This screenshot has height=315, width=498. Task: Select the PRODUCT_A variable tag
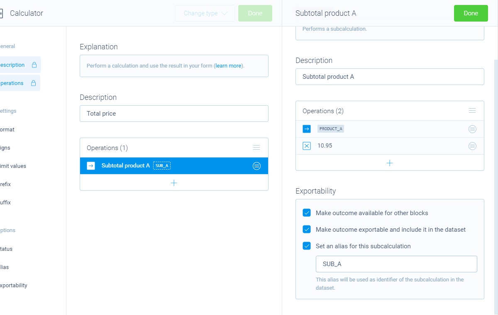(x=331, y=129)
